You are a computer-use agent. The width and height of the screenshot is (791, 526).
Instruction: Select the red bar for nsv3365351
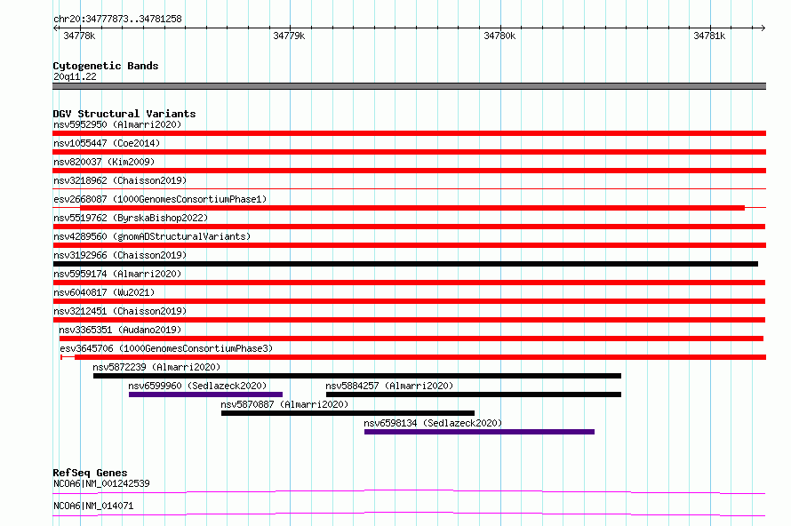411,339
